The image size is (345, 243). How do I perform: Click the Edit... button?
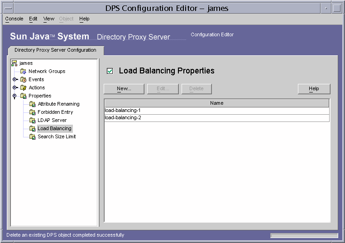pos(163,89)
